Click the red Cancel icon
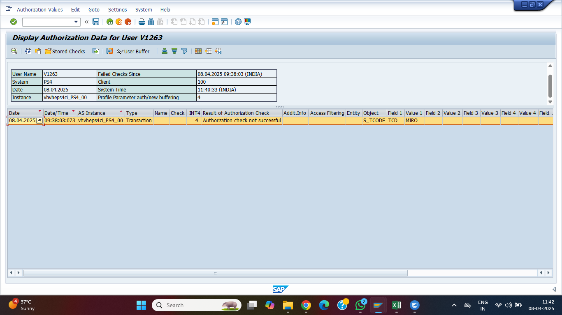Image resolution: width=562 pixels, height=315 pixels. 128,22
